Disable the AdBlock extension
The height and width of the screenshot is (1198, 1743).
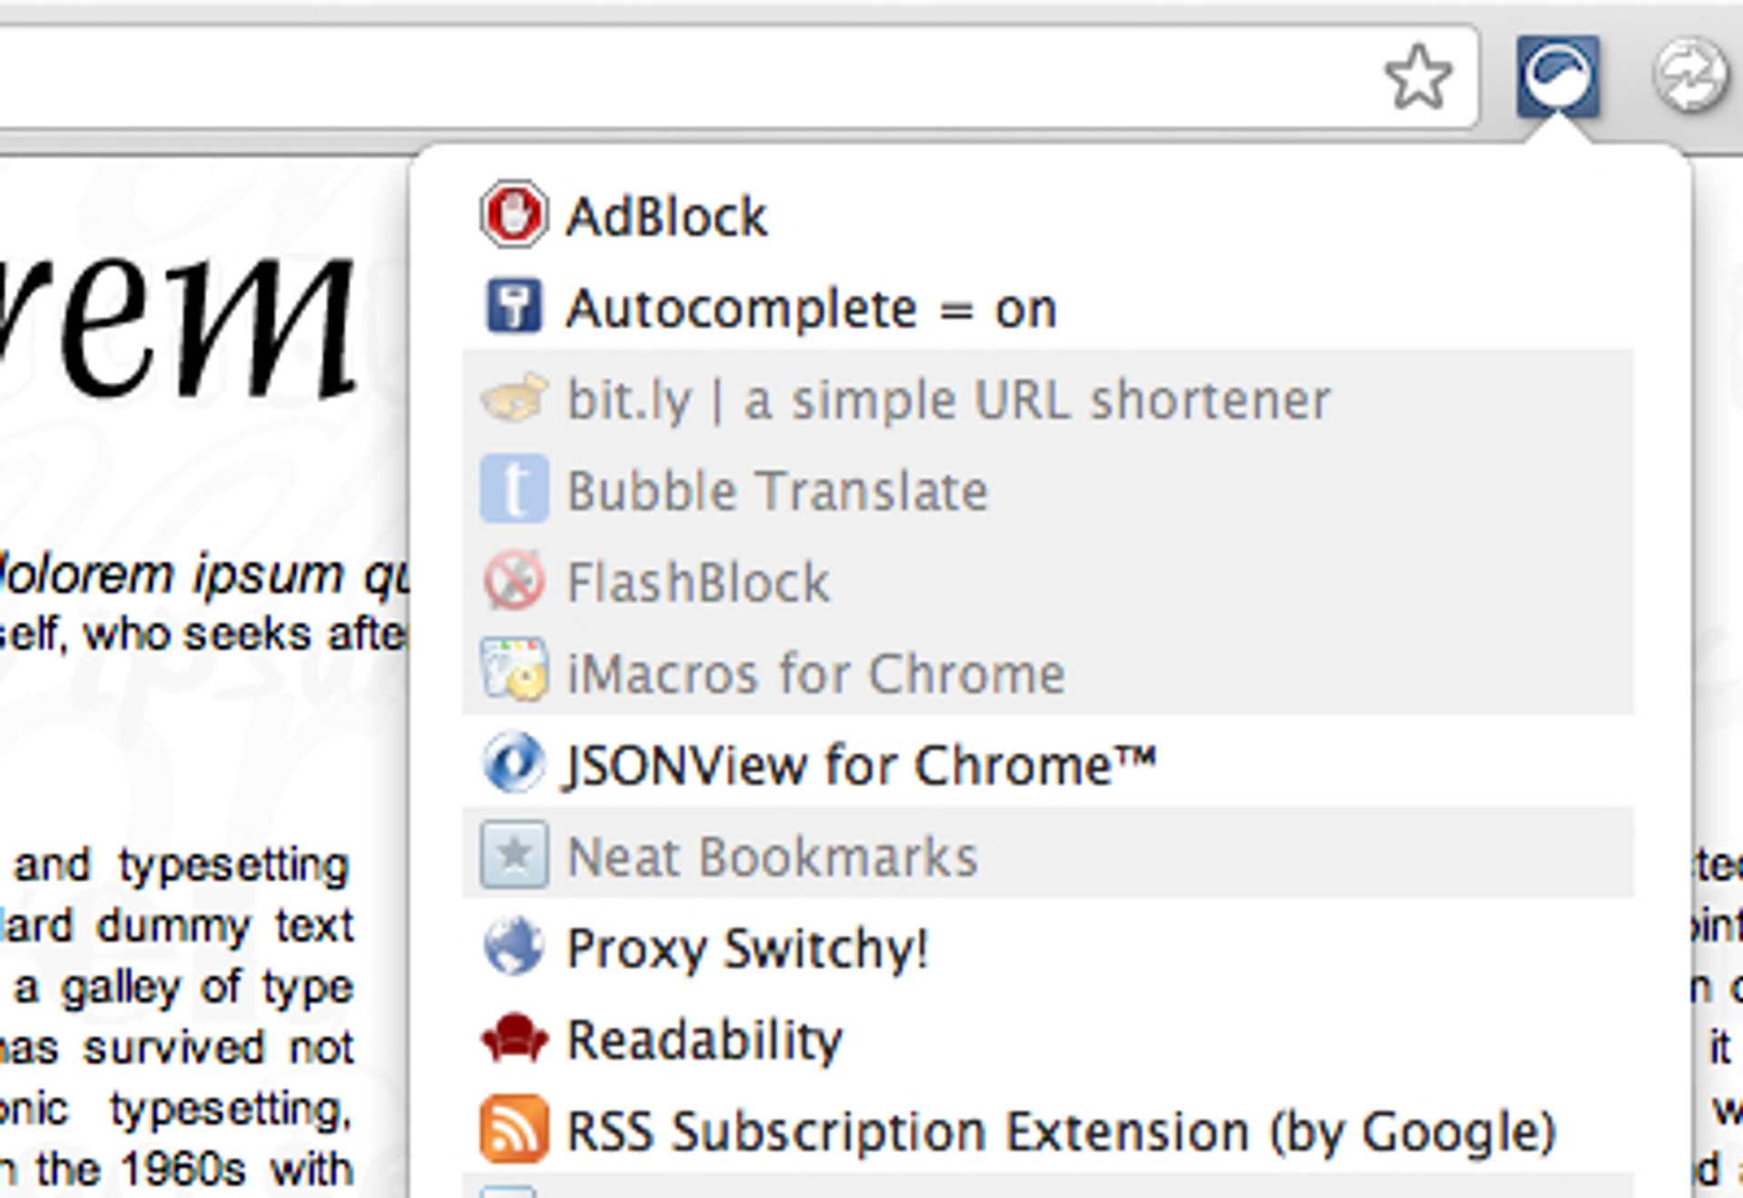(666, 217)
